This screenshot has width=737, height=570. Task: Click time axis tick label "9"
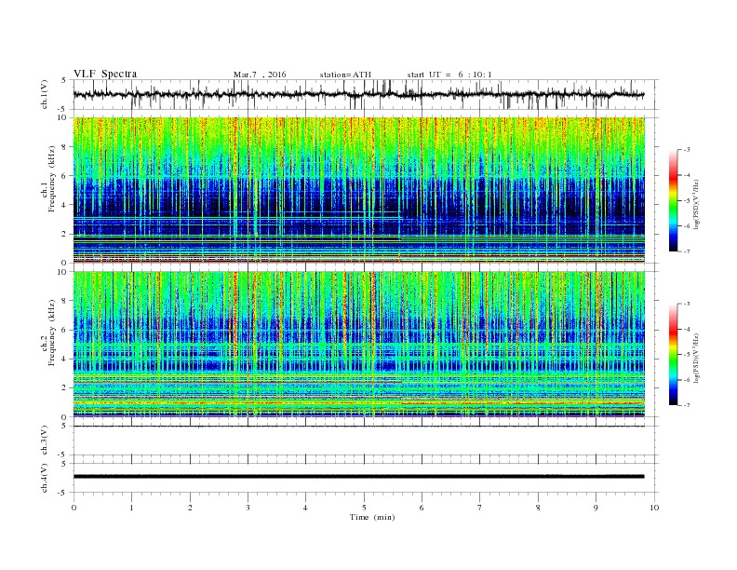tap(596, 508)
